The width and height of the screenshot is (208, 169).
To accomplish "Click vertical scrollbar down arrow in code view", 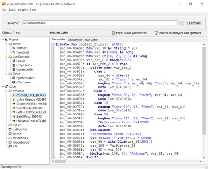I will click(204, 157).
